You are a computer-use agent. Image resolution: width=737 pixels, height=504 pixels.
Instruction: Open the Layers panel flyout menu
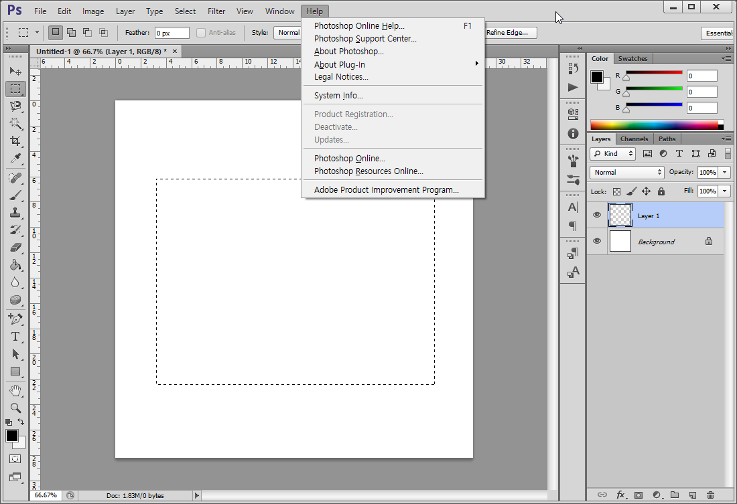[x=726, y=139]
